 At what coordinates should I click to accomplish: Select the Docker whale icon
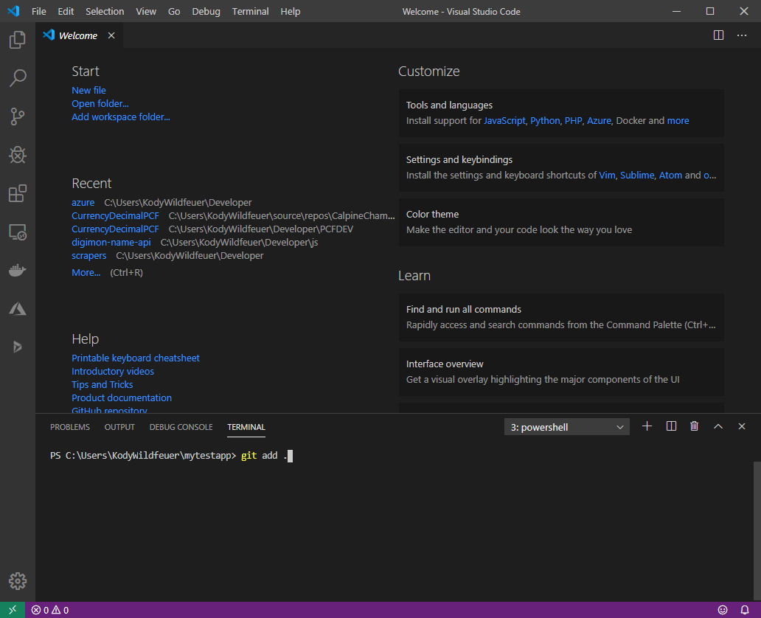(17, 270)
